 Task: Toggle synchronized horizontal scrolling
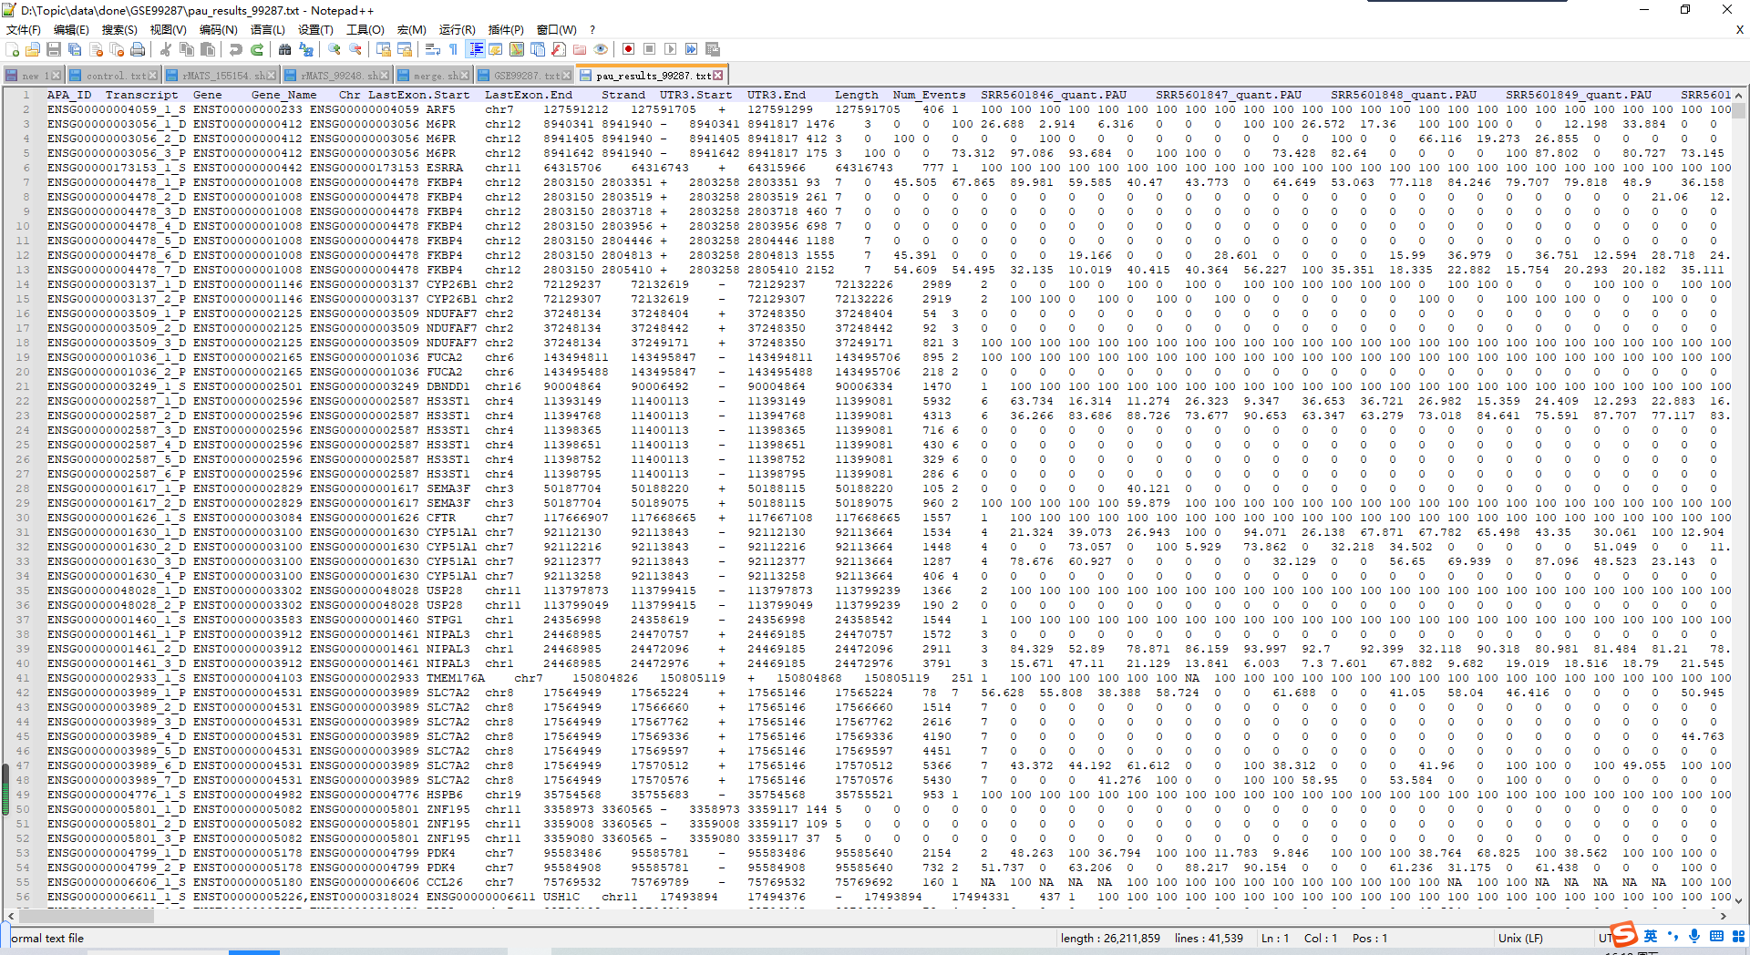(405, 49)
